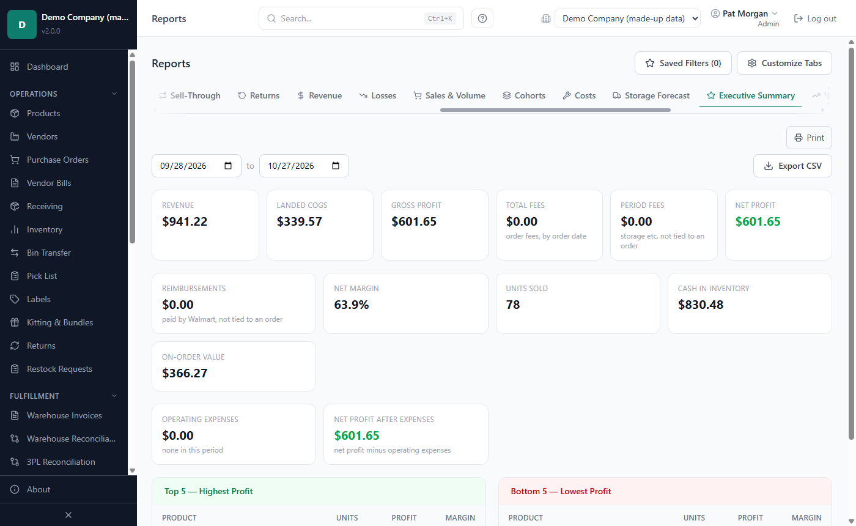The width and height of the screenshot is (856, 526).
Task: Focus the Search input field
Action: [x=361, y=18]
